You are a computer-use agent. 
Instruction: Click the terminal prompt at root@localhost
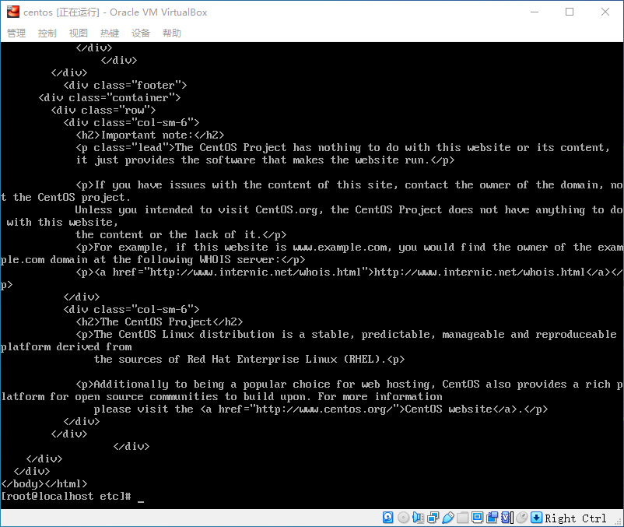[x=66, y=497]
